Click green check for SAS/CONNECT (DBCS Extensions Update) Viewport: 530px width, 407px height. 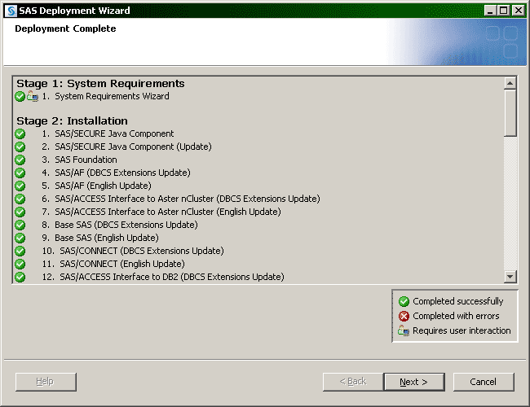tap(20, 251)
